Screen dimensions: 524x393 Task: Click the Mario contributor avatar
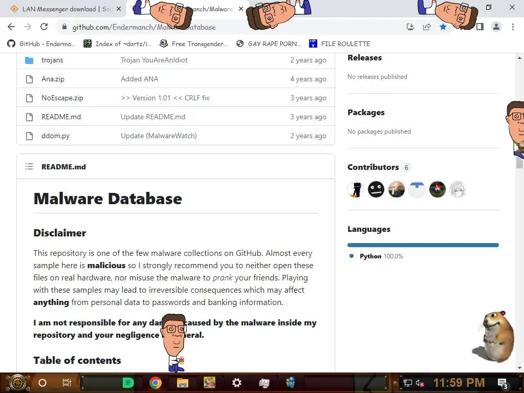pos(438,189)
